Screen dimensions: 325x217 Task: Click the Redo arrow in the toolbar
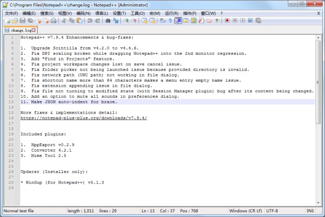pyautogui.click(x=98, y=21)
